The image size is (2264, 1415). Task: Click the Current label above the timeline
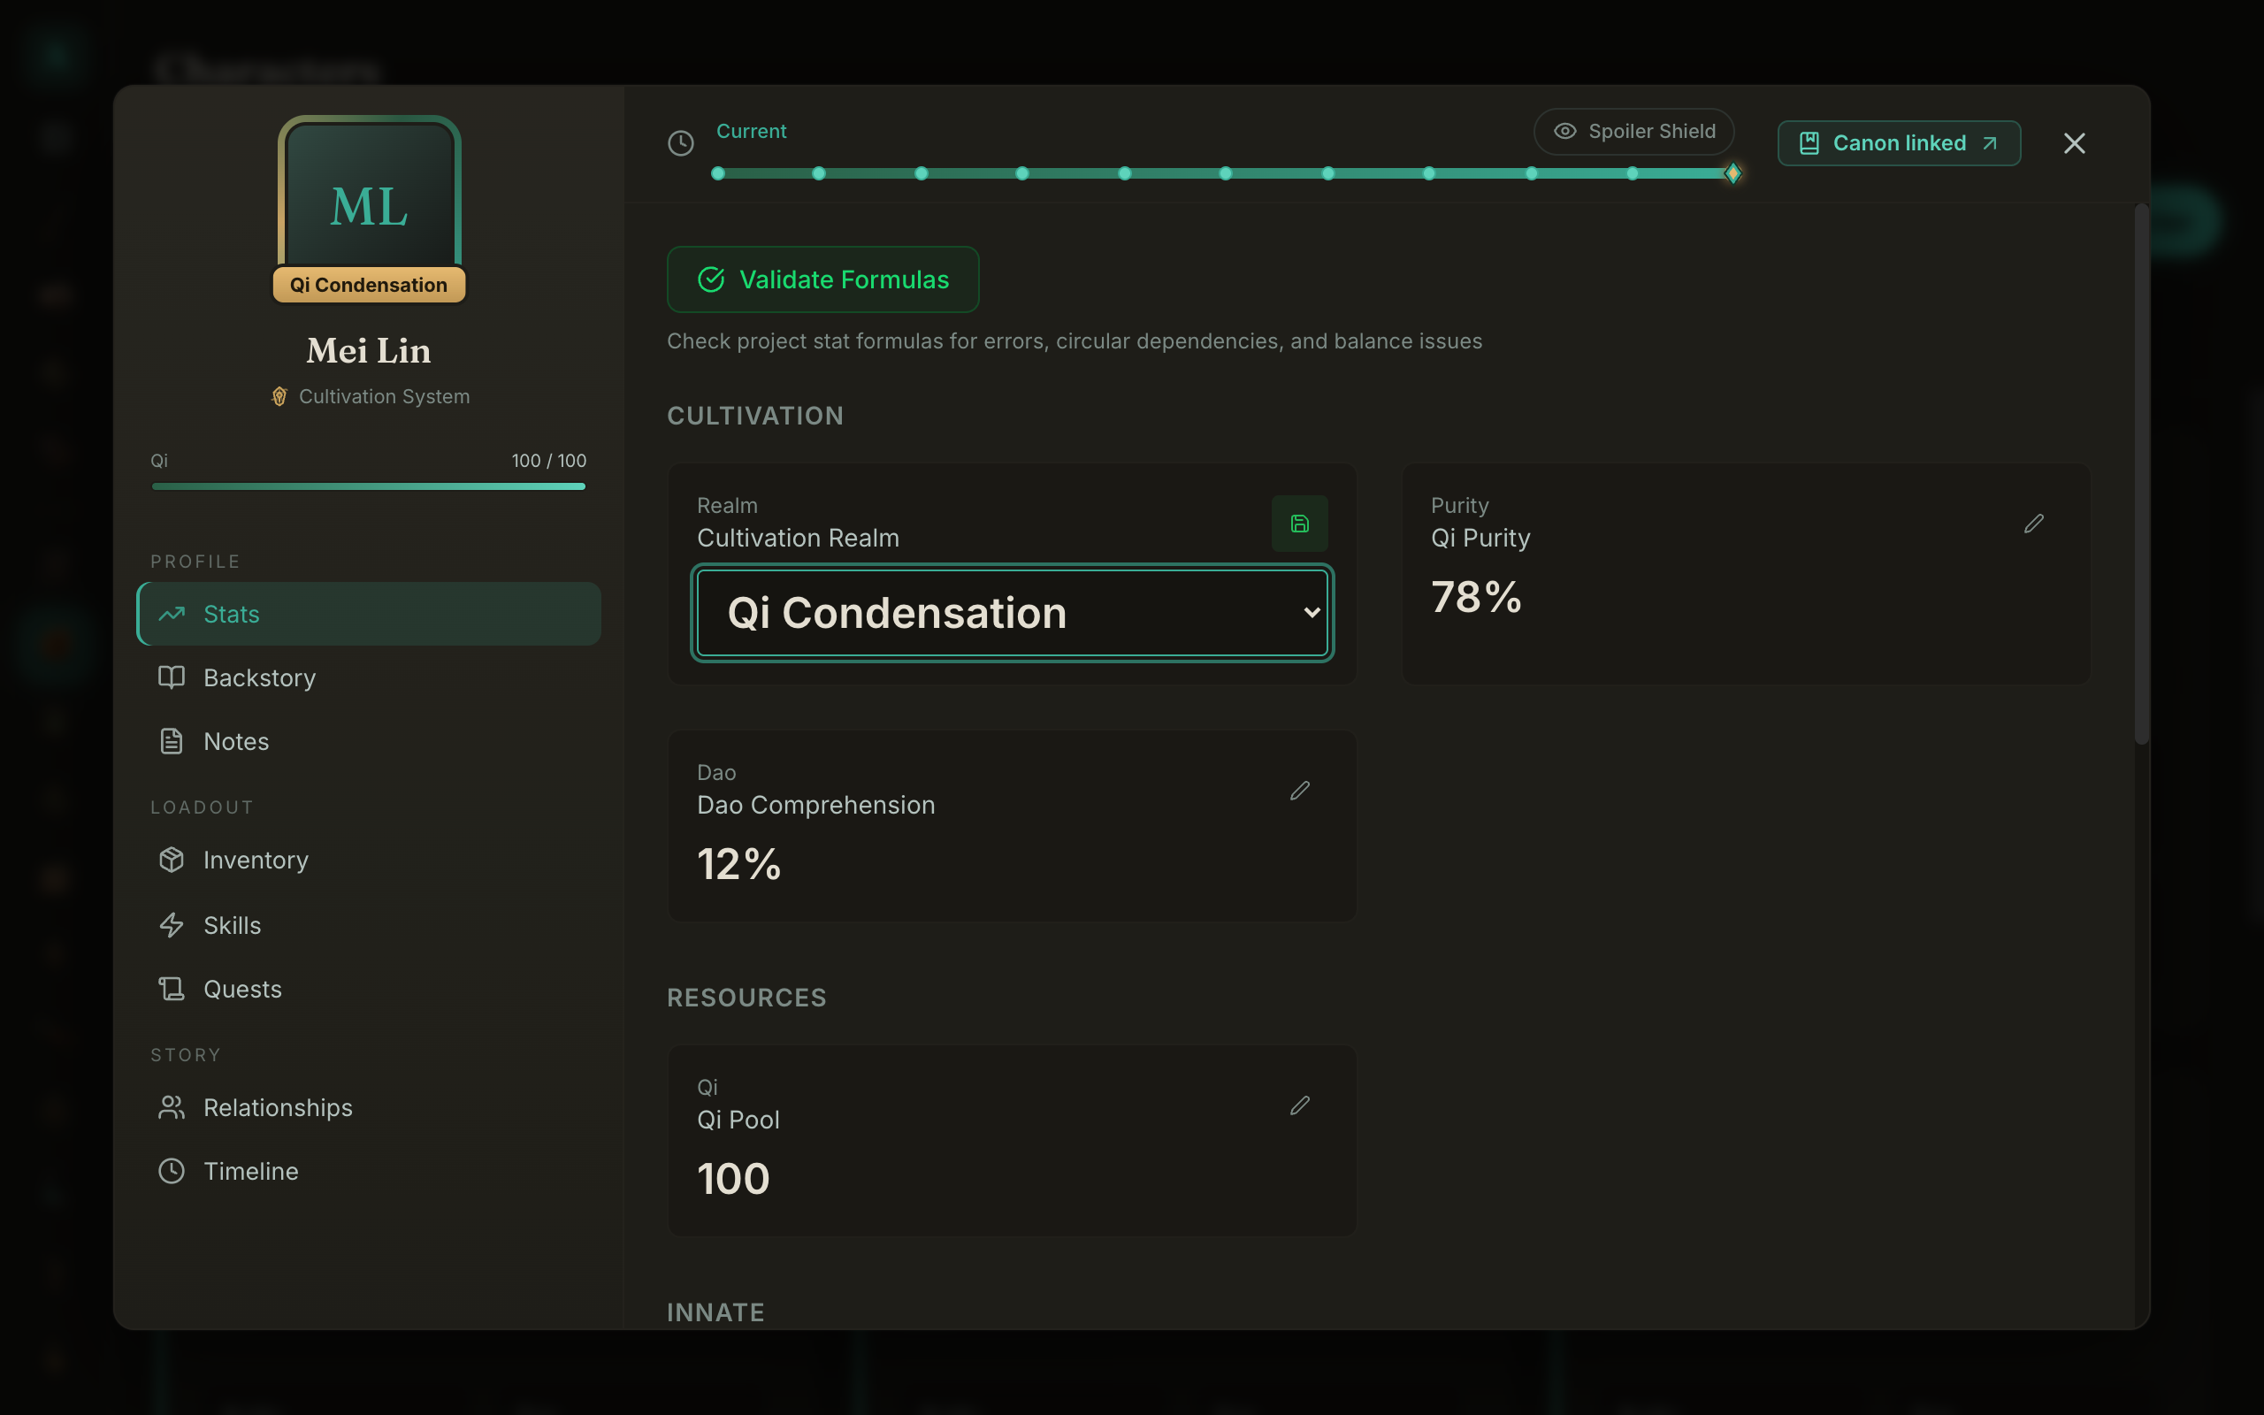coord(751,131)
